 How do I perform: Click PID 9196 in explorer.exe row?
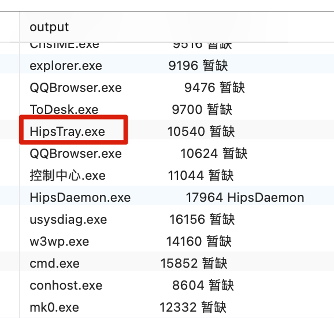point(183,65)
